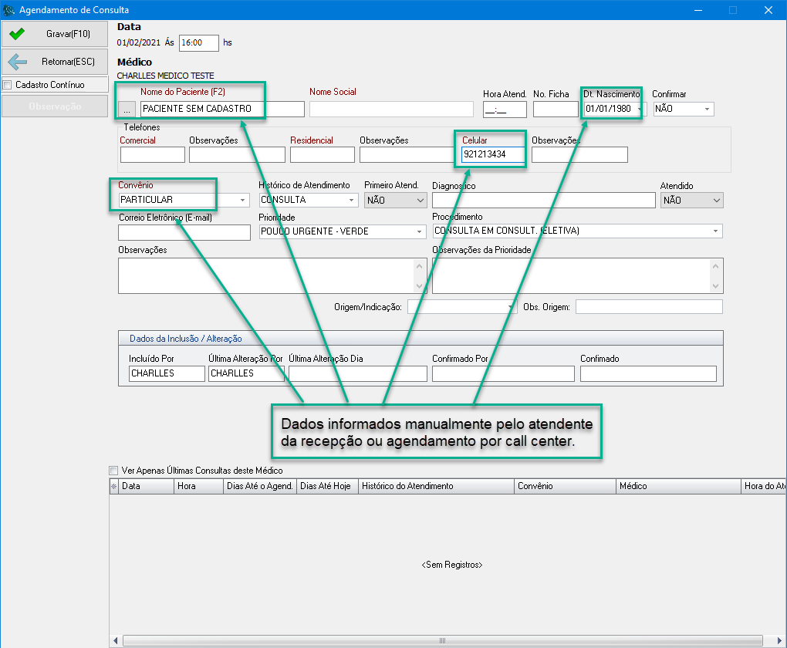This screenshot has height=648, width=787.
Task: Click the Convênio column header in grid
Action: tap(565, 486)
